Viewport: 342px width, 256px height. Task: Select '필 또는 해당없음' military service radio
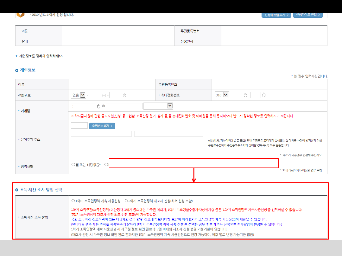pyautogui.click(x=73, y=164)
